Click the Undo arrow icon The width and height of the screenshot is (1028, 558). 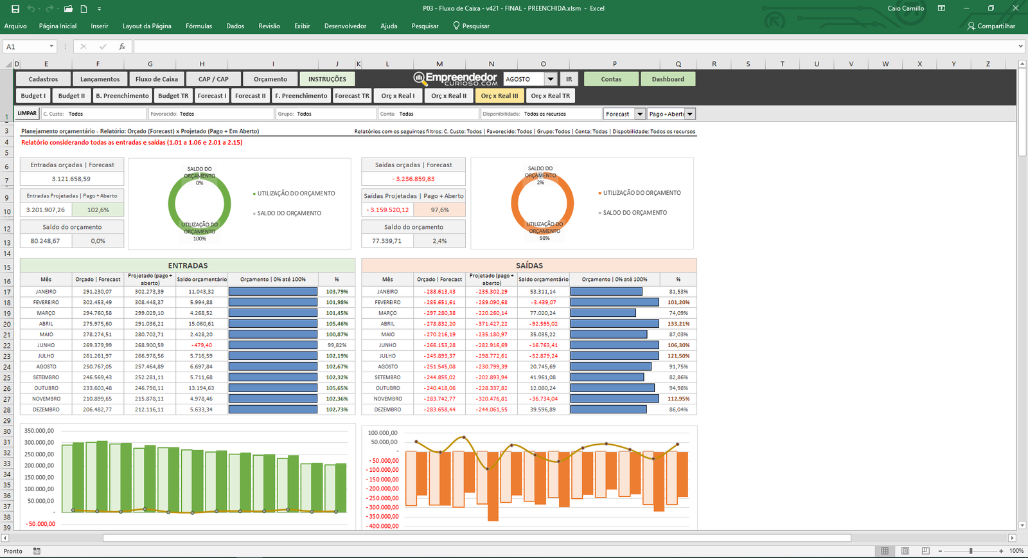coord(31,9)
